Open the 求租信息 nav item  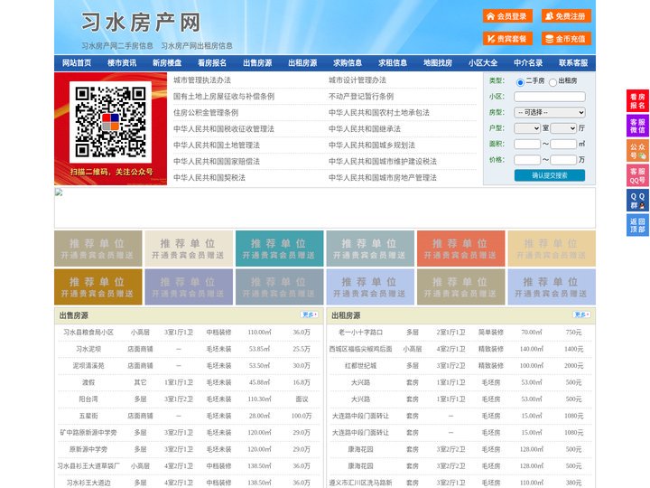pos(393,63)
